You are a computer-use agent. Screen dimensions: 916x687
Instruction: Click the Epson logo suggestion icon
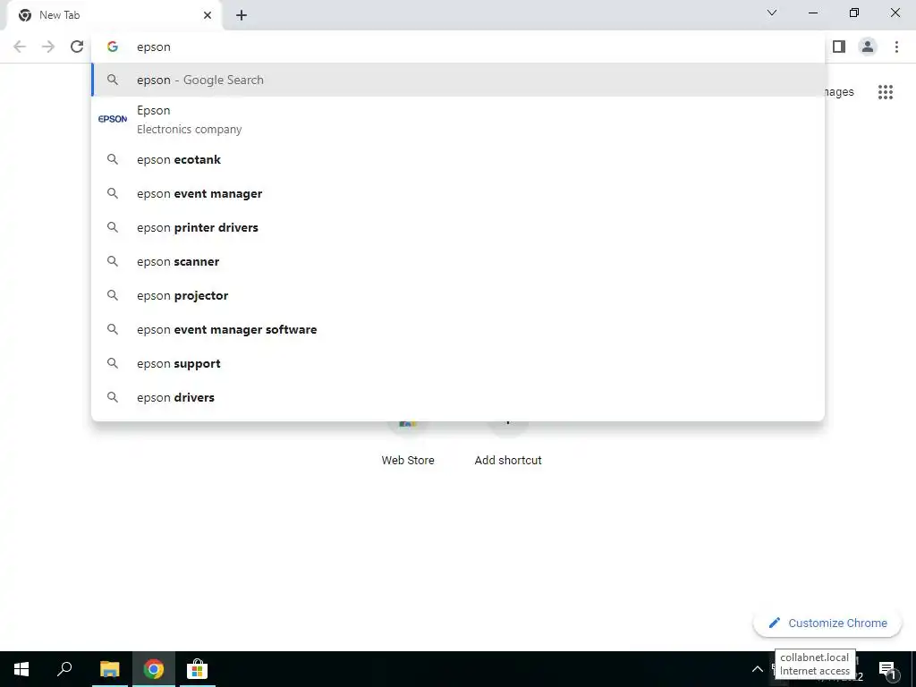click(112, 119)
